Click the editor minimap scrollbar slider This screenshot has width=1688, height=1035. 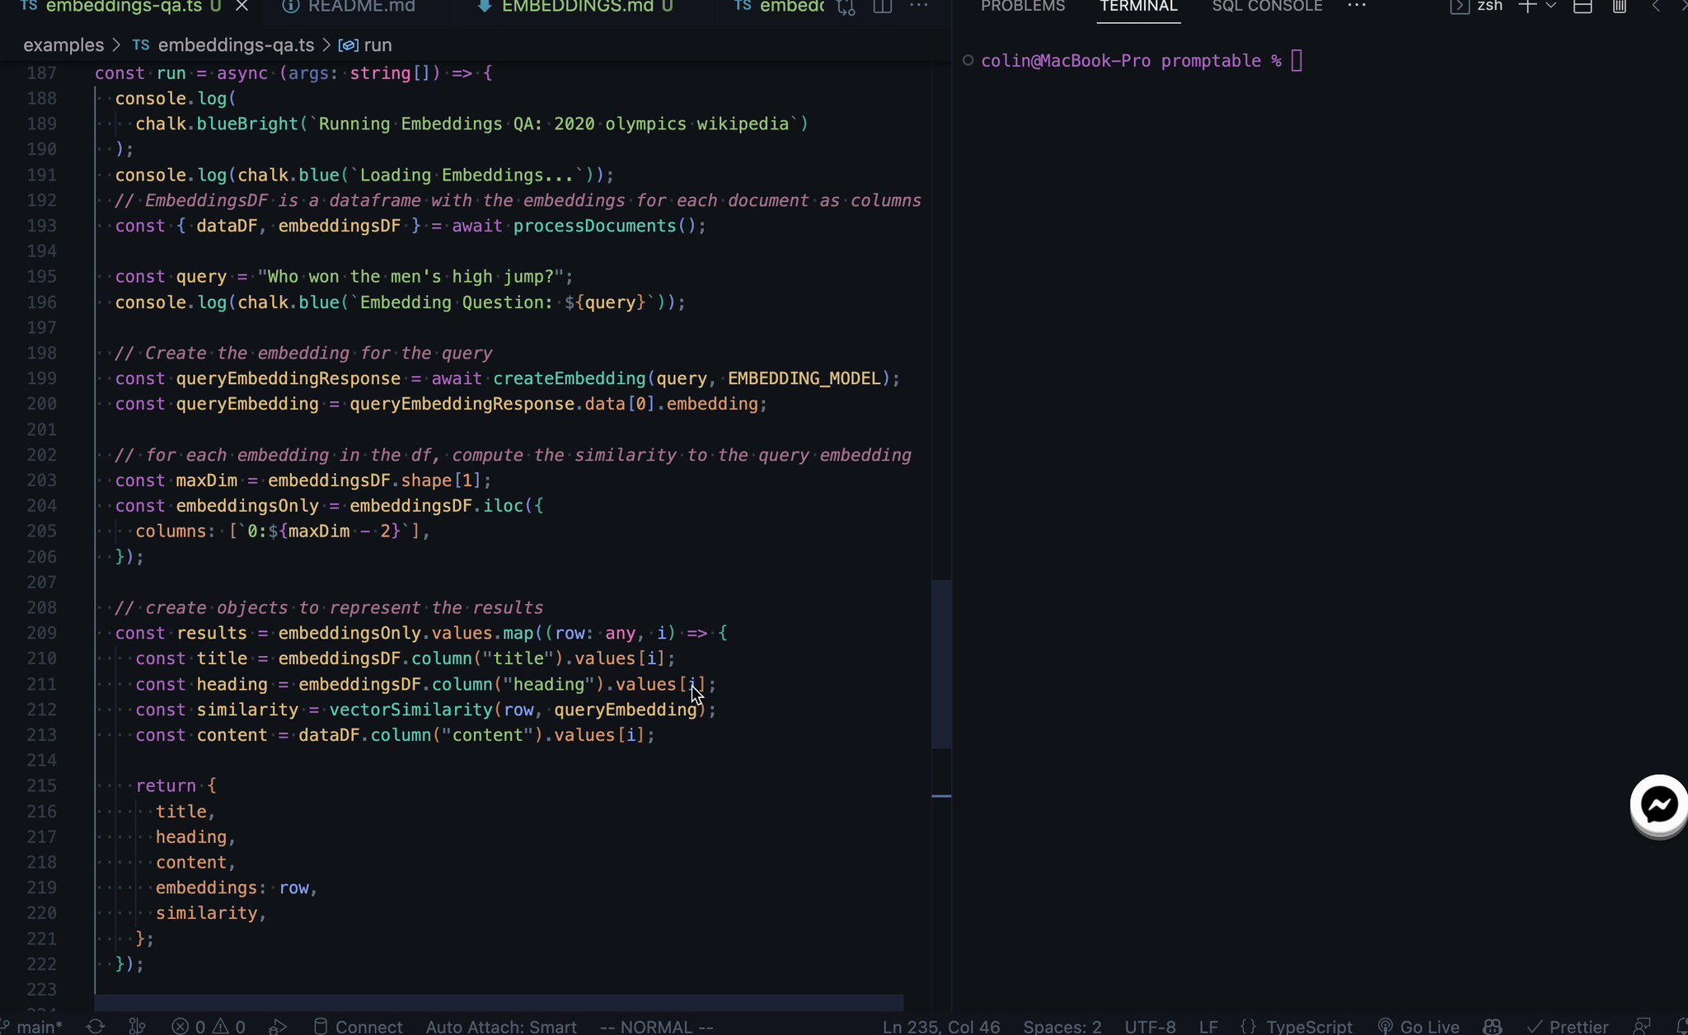pos(941,664)
